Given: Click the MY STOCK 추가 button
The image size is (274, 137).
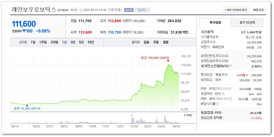Looking at the screenshot, I should click(x=236, y=10).
